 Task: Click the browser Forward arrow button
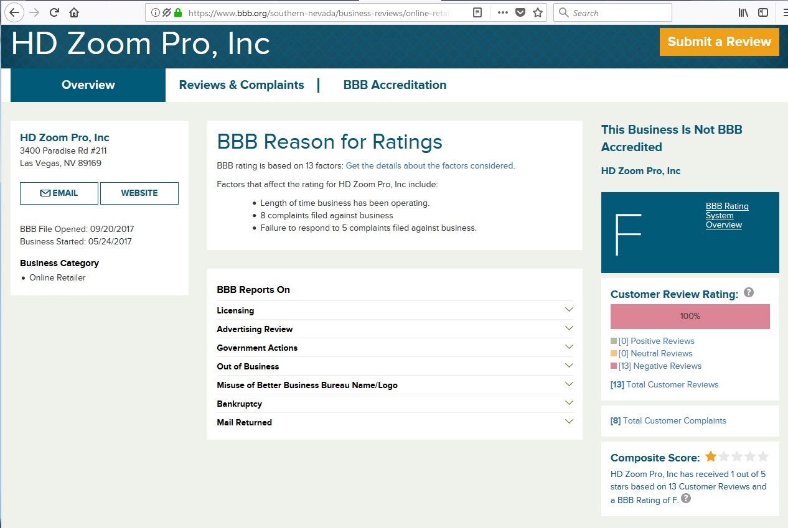(34, 12)
